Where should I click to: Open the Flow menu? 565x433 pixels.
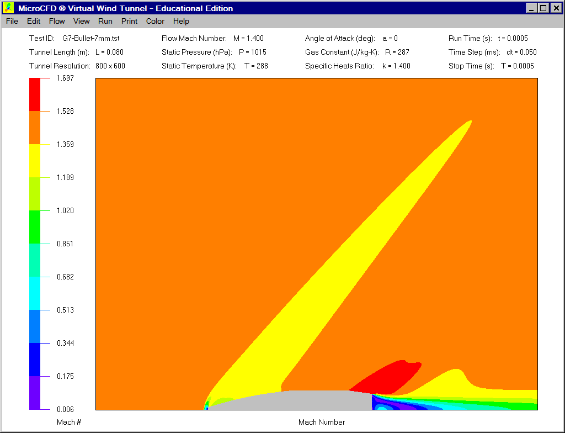pos(57,22)
